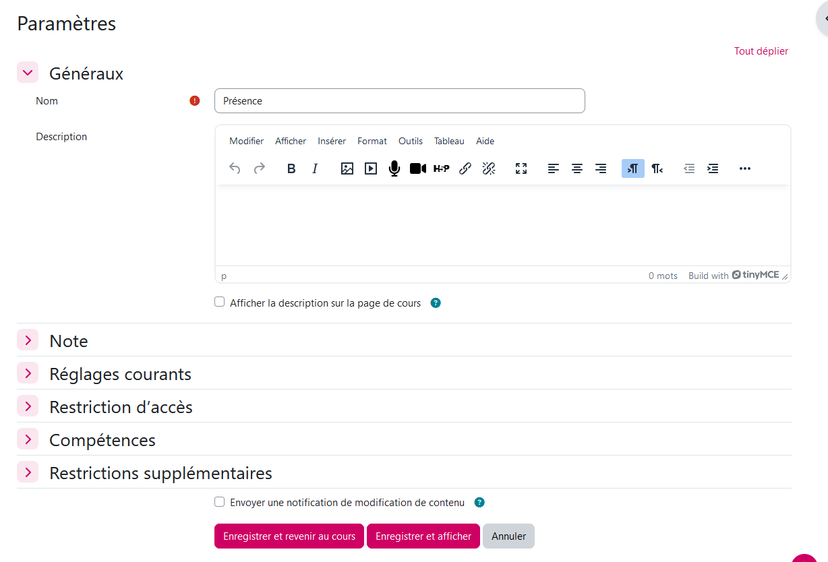Screen dimensions: 828x562
Task: Expand the Note section
Action: click(28, 340)
